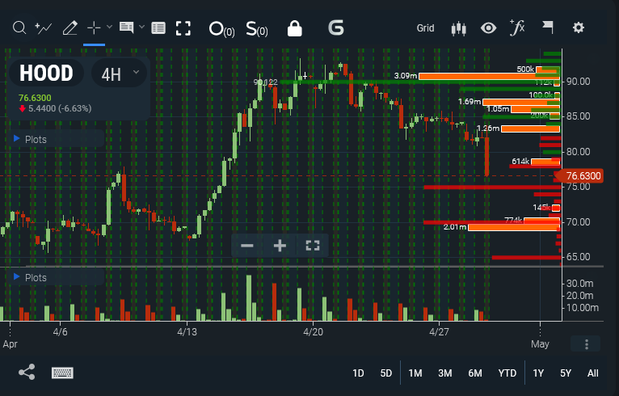Toggle the eye visibility icon
Viewport: 619px width, 396px height.
point(488,28)
